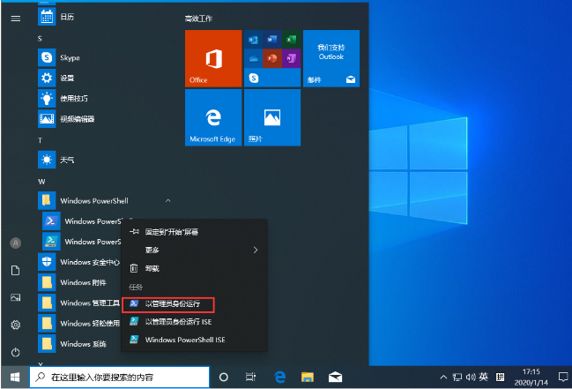
Task: Open the Office tile
Action: click(213, 58)
